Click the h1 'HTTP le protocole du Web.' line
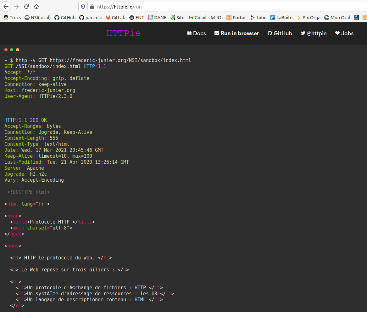The width and height of the screenshot is (367, 312). pos(61,258)
